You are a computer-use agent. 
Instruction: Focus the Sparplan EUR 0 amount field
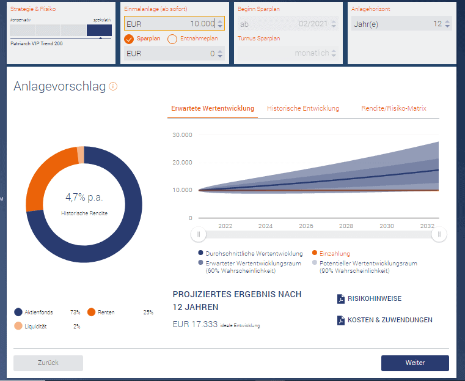pyautogui.click(x=174, y=53)
